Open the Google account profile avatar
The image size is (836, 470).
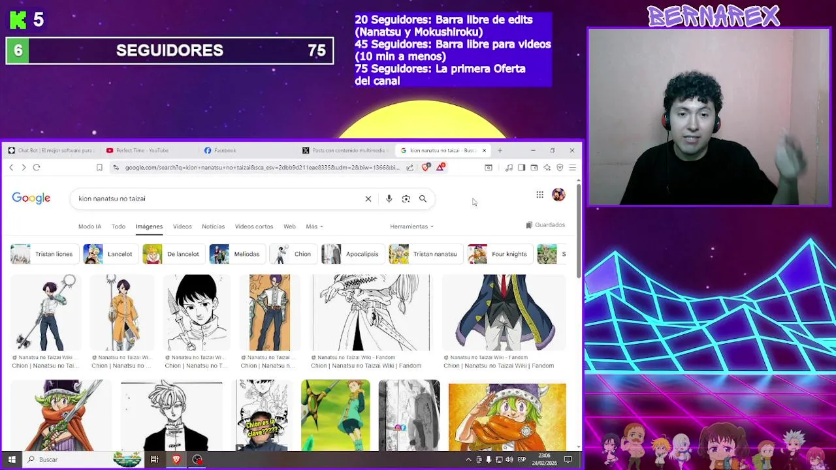pyautogui.click(x=558, y=195)
